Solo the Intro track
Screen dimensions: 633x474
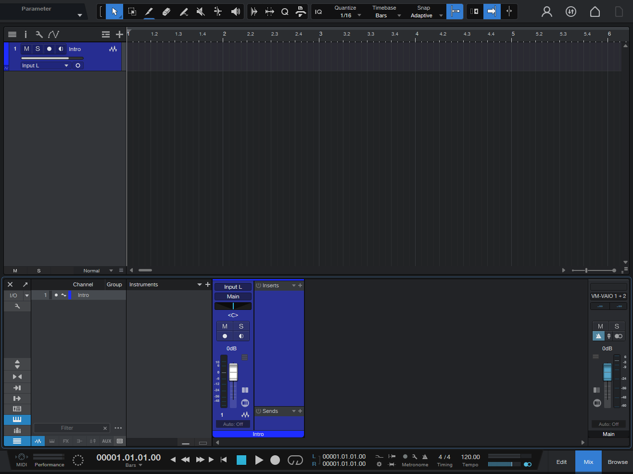(38, 49)
